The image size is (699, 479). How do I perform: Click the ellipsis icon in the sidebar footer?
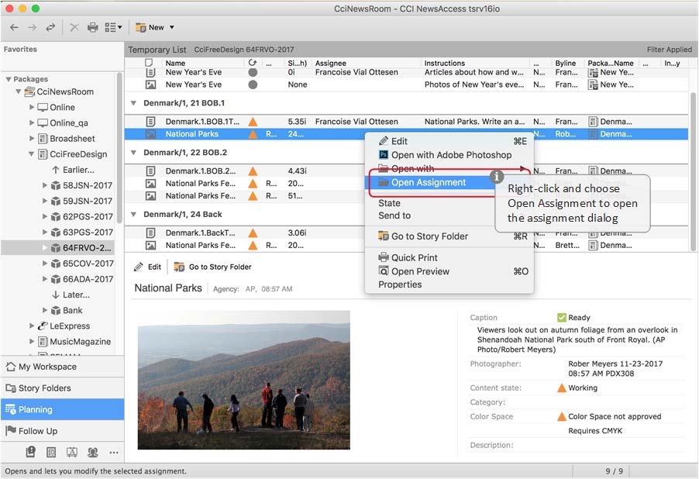(x=113, y=452)
